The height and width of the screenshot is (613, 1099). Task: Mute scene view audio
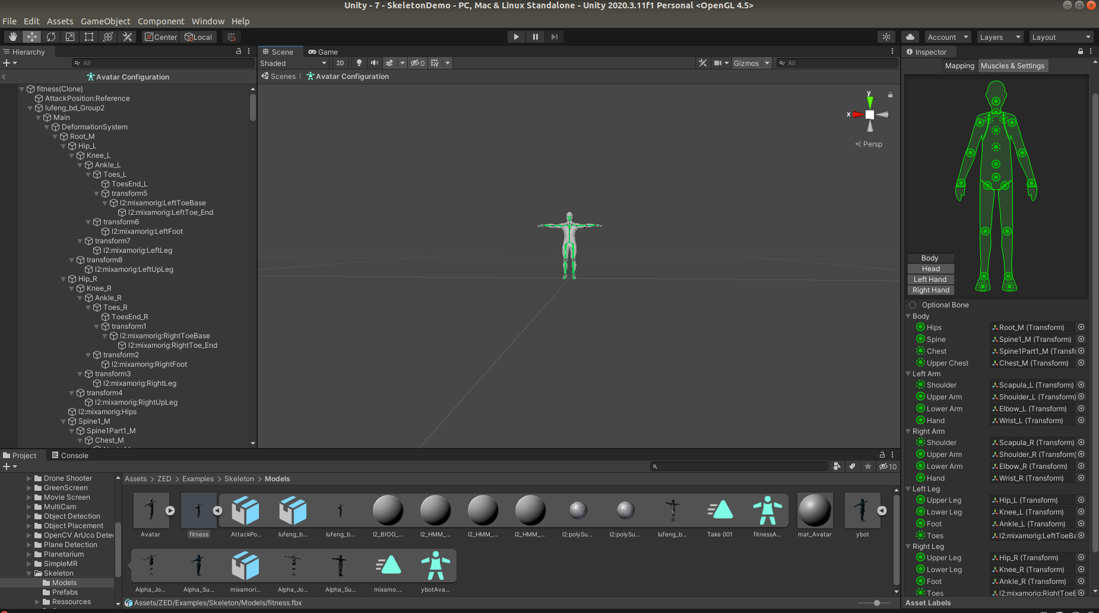pos(373,63)
